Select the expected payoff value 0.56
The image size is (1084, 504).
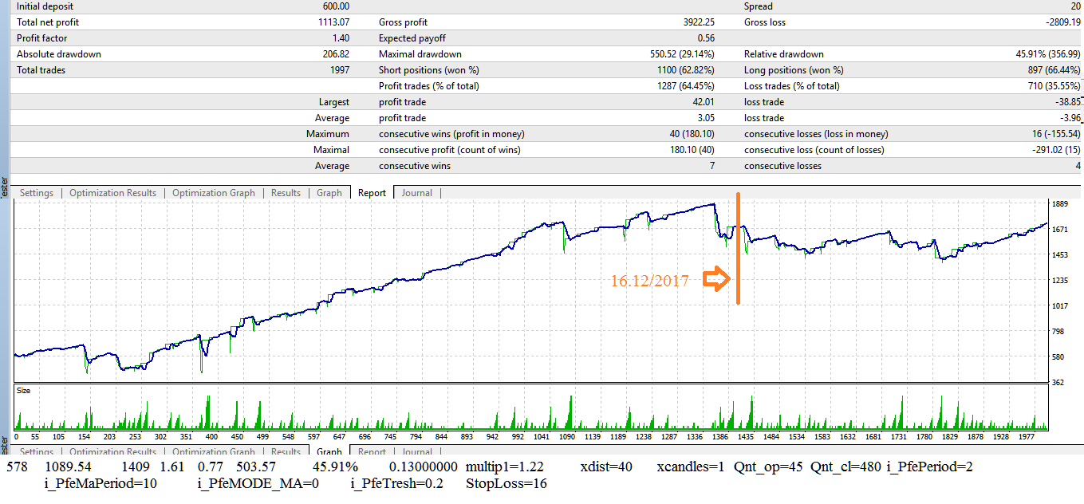[705, 38]
